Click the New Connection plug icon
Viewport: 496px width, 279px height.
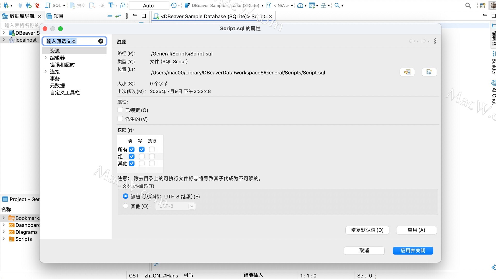click(6, 5)
